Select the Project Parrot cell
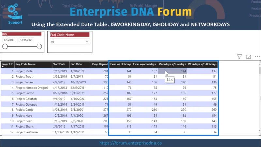 pos(25,93)
